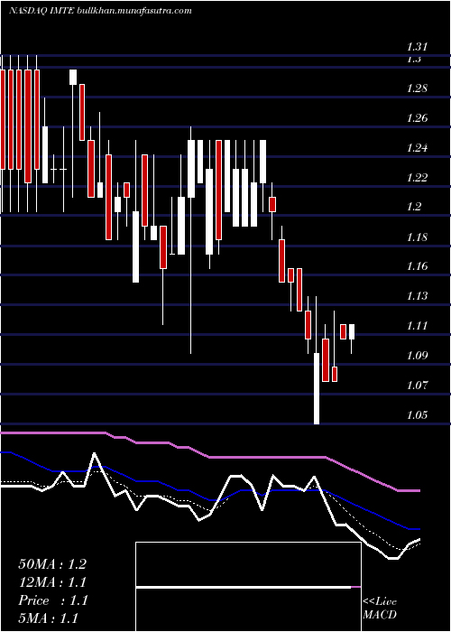Click the 1.07 price axis label
The height and width of the screenshot is (632, 451).
pyautogui.click(x=417, y=385)
